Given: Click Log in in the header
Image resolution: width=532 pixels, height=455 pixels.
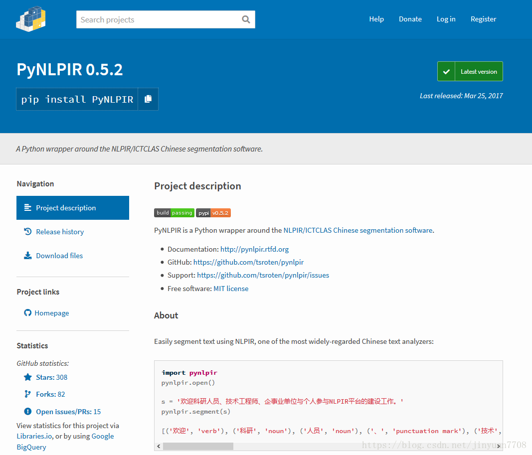Looking at the screenshot, I should (x=446, y=19).
